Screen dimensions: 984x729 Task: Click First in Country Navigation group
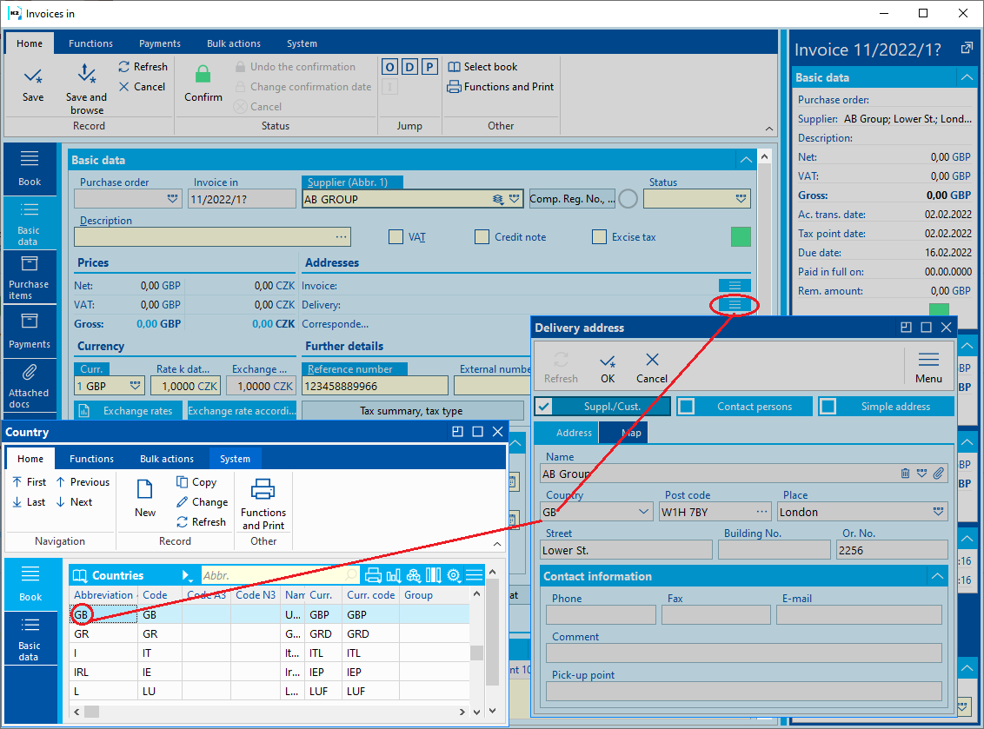coord(29,482)
